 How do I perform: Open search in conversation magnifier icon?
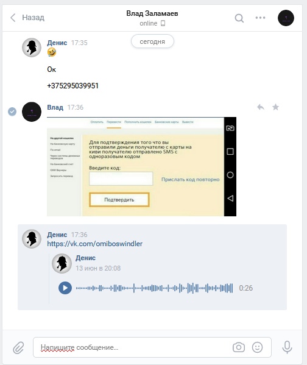pyautogui.click(x=239, y=18)
